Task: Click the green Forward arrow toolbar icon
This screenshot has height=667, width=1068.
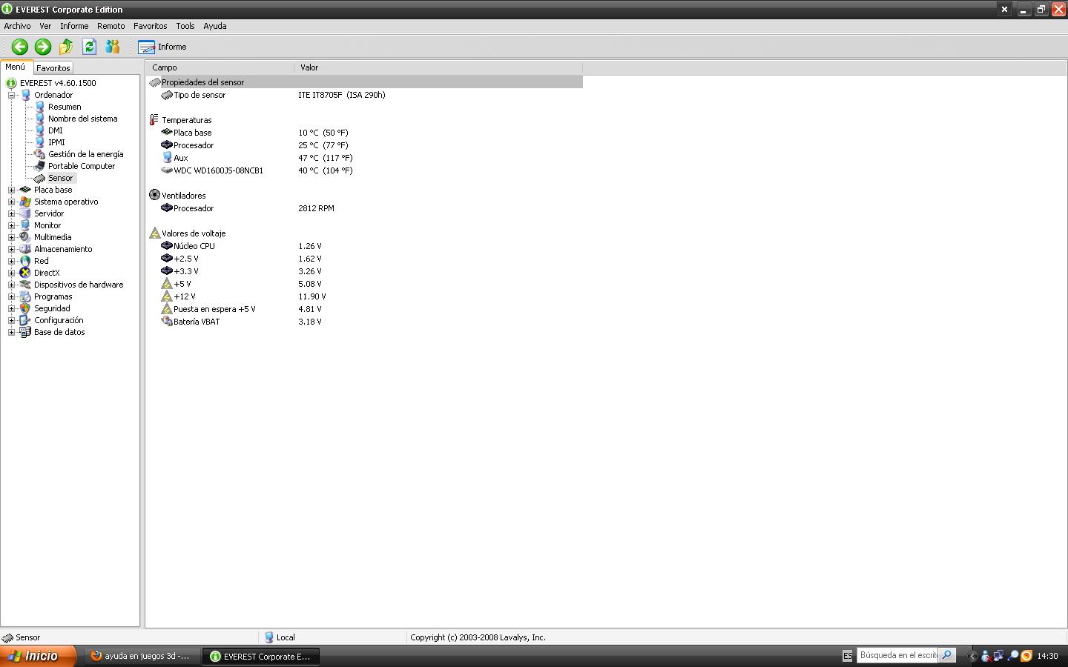Action: pyautogui.click(x=43, y=47)
